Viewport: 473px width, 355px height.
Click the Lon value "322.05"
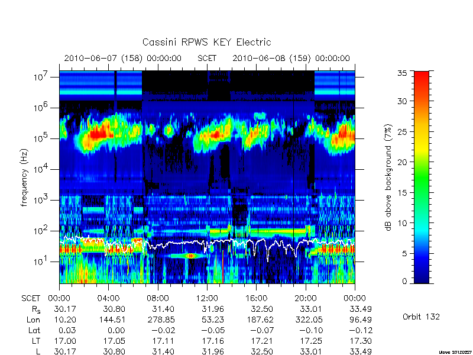(x=309, y=319)
